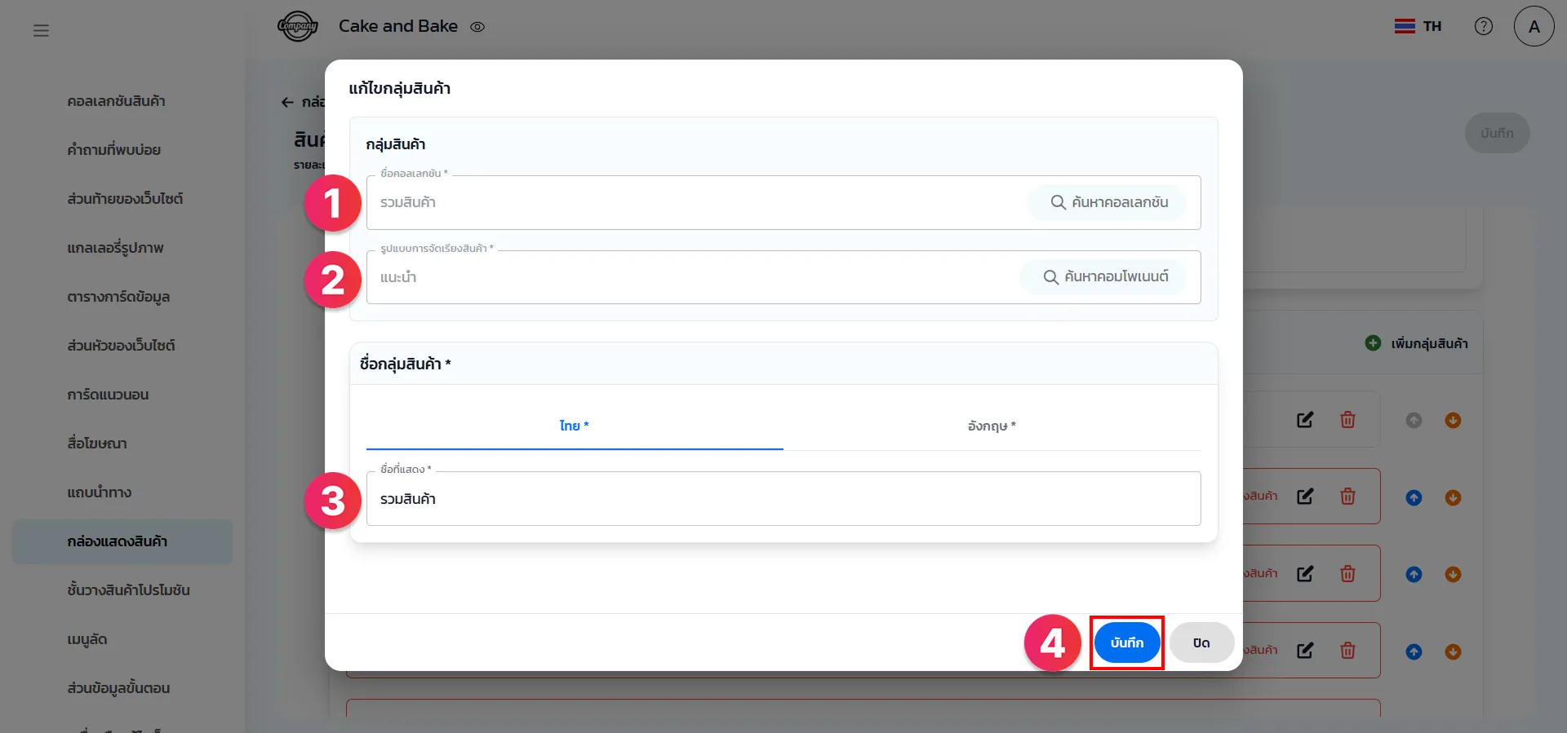Switch to the ไทย language tab

pyautogui.click(x=574, y=426)
